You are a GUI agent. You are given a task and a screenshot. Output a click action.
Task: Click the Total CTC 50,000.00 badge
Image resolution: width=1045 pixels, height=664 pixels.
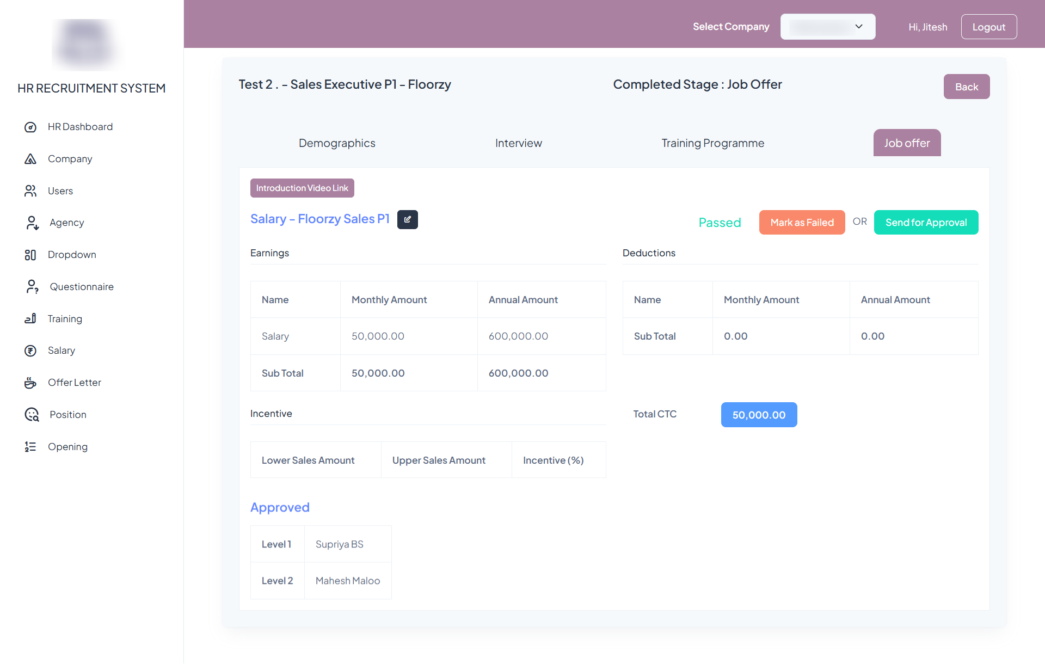tap(759, 415)
